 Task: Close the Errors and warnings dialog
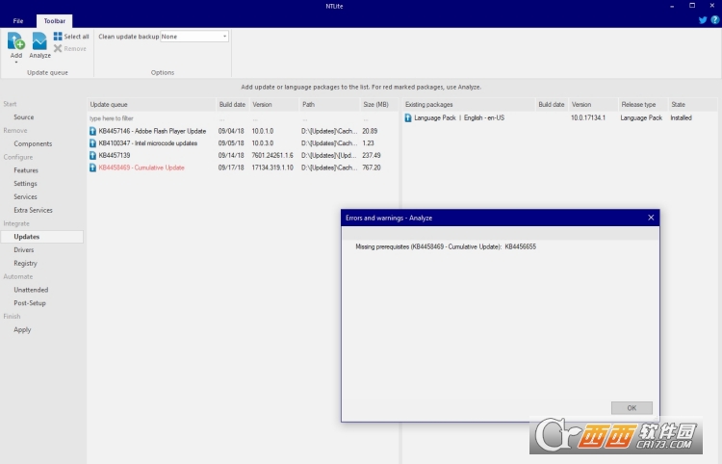pos(651,218)
